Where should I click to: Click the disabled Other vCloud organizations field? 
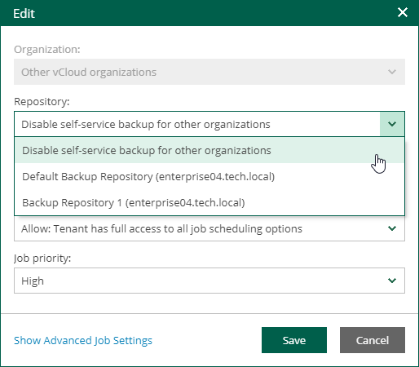click(209, 72)
